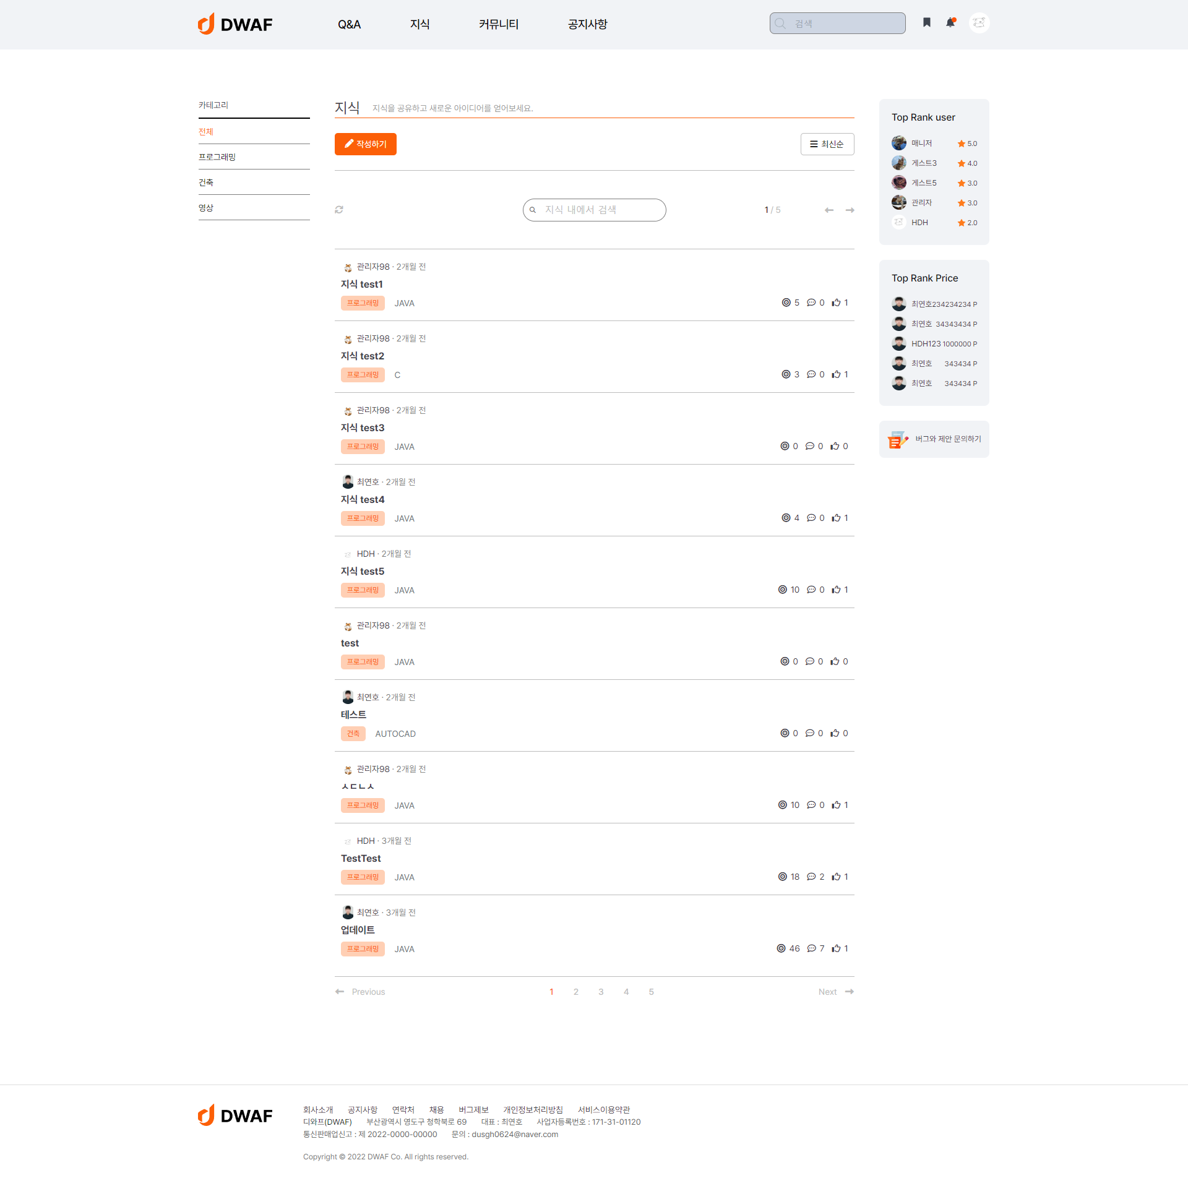Open the 최신순 sort dropdown

point(827,144)
